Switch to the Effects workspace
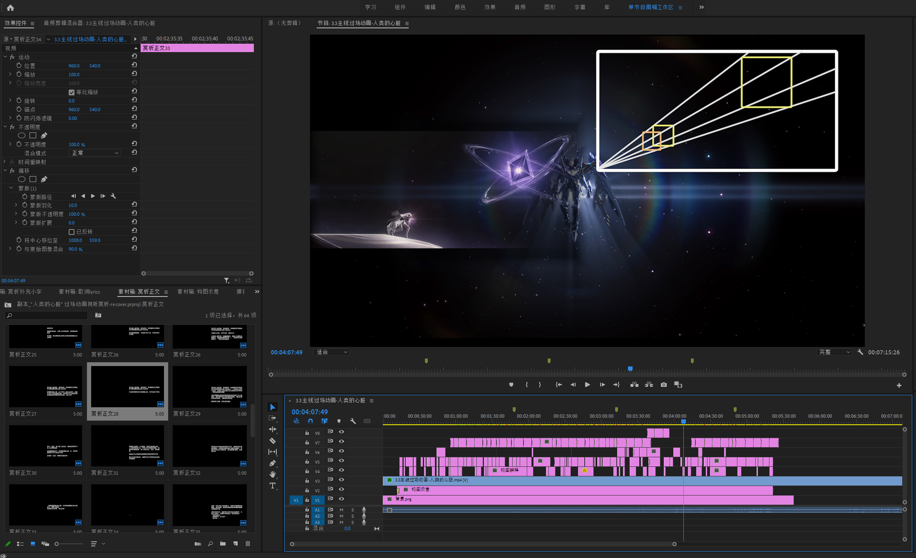This screenshot has width=916, height=558. [490, 7]
